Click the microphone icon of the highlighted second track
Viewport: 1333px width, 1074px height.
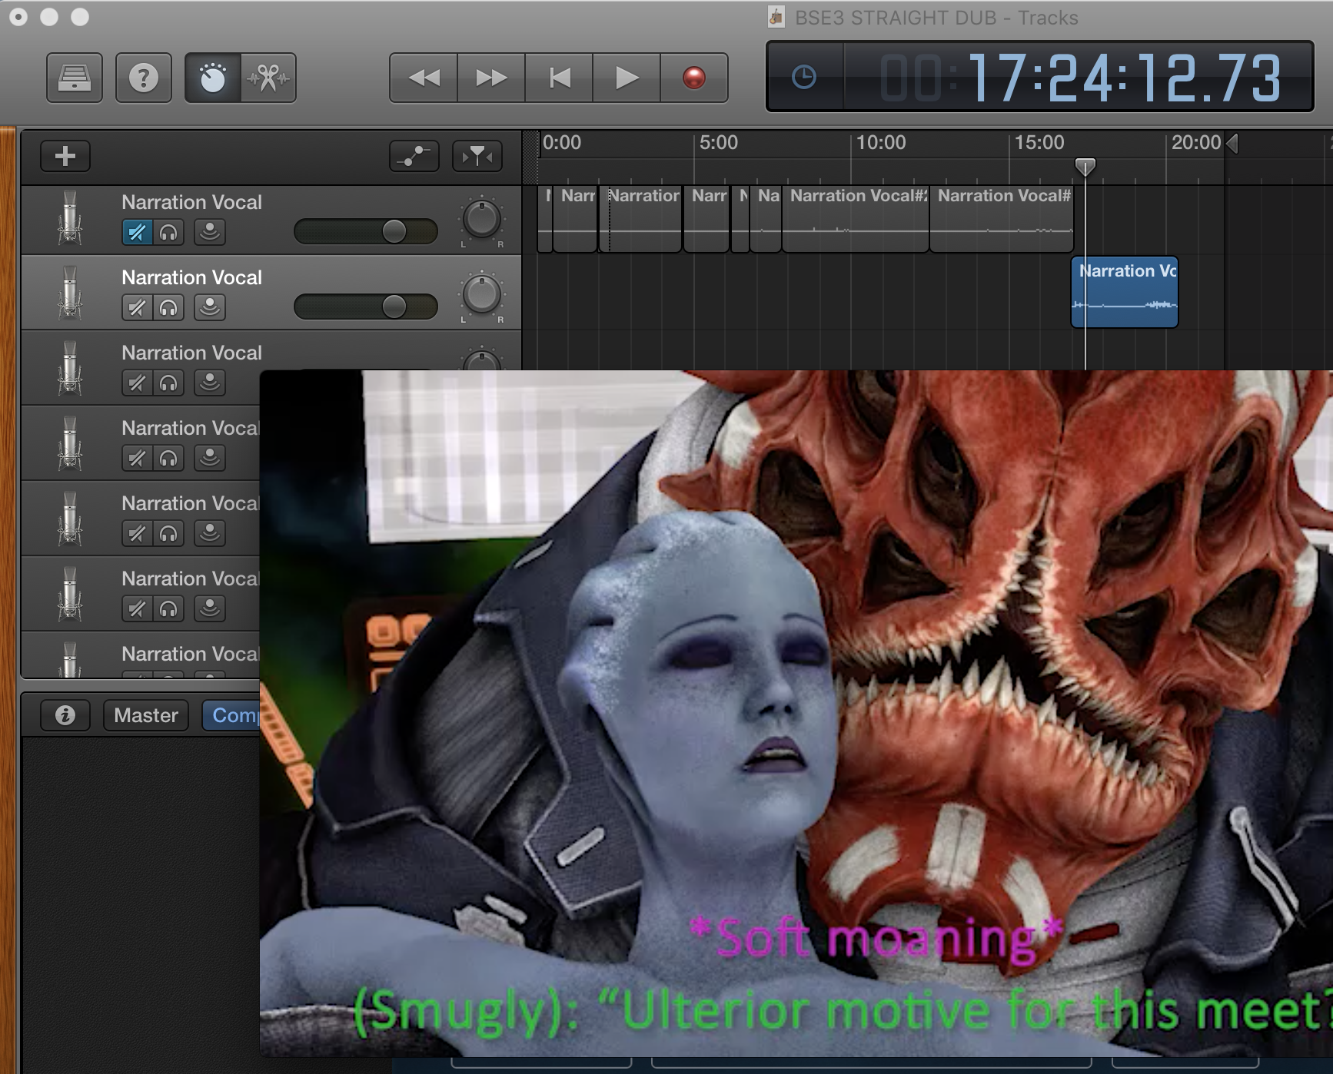(70, 293)
